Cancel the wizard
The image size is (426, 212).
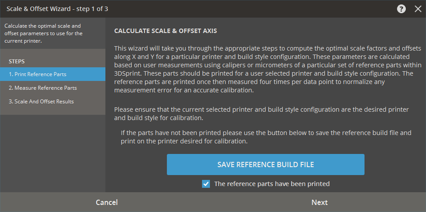click(107, 202)
